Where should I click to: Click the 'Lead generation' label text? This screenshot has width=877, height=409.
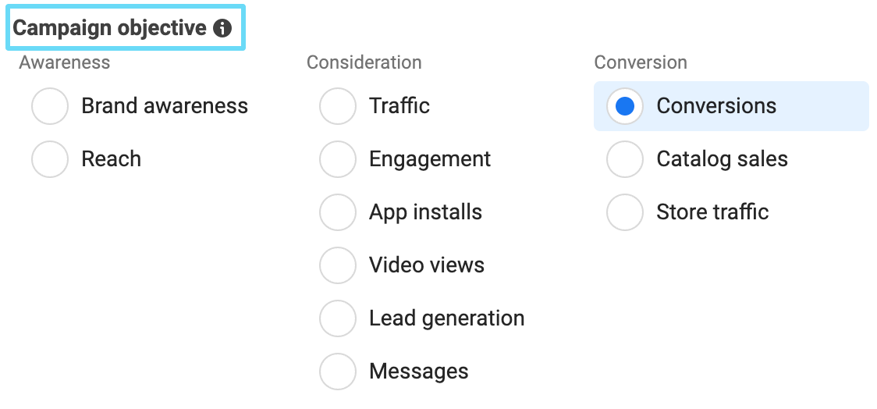point(446,318)
